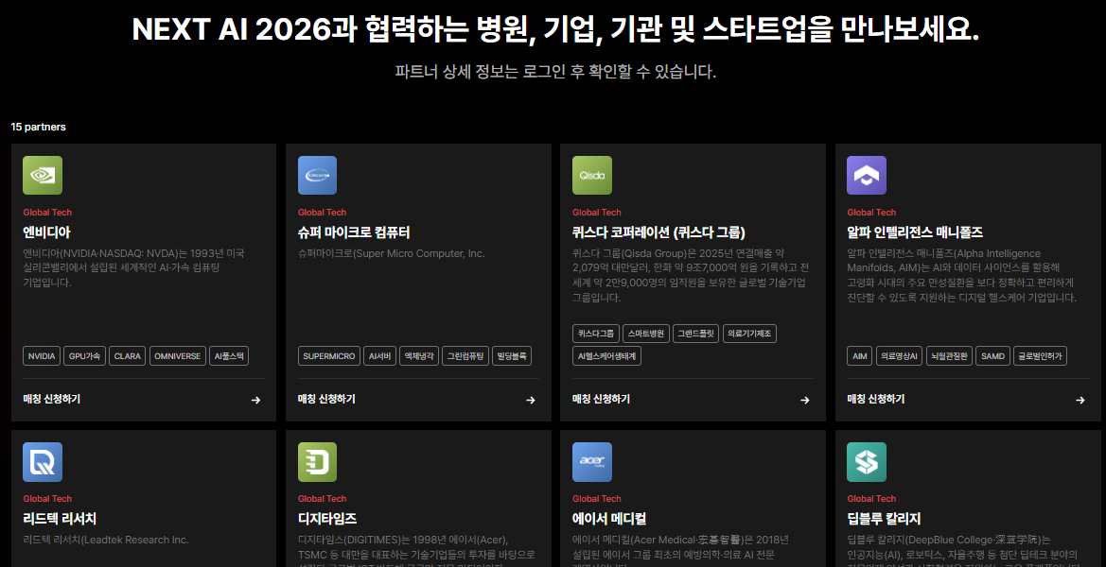
Task: Open the 엔비디아 partner title
Action: [x=46, y=232]
